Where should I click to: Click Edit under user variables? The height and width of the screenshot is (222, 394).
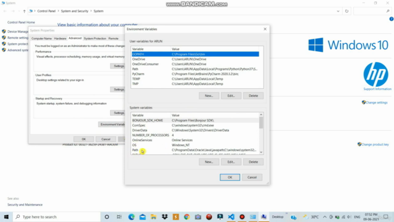(x=231, y=96)
